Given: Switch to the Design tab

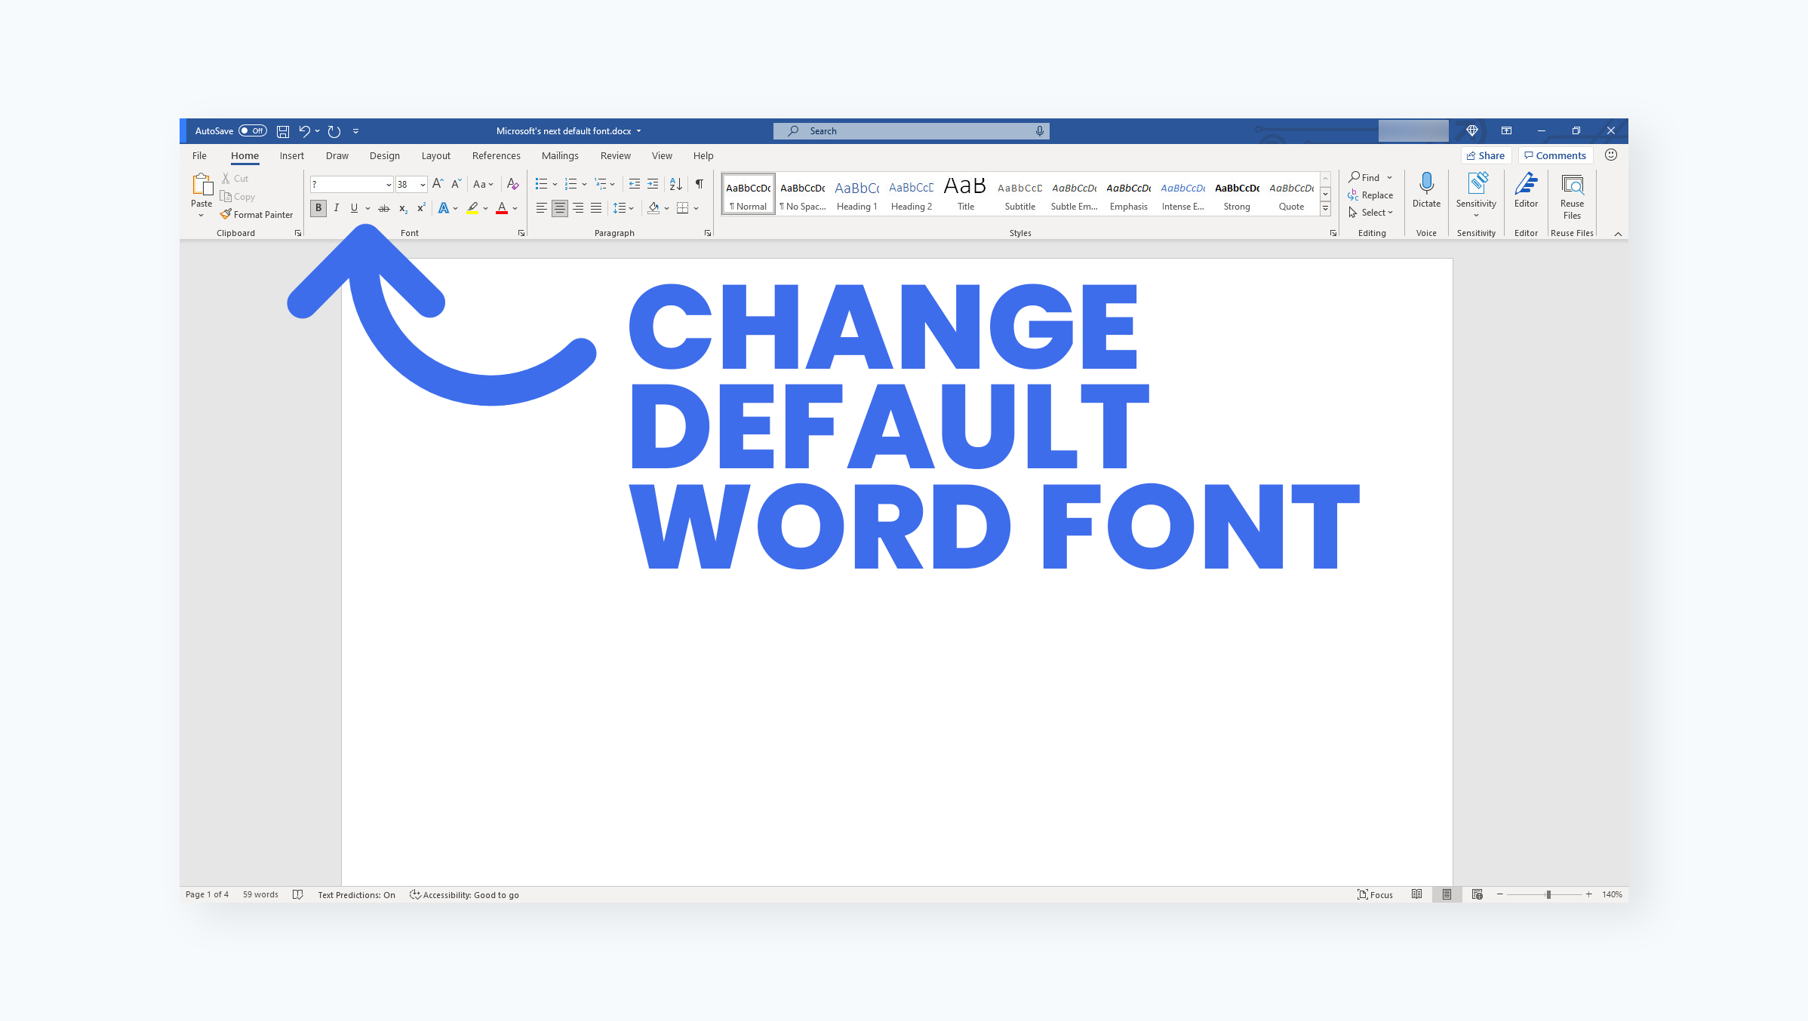Looking at the screenshot, I should pos(384,156).
